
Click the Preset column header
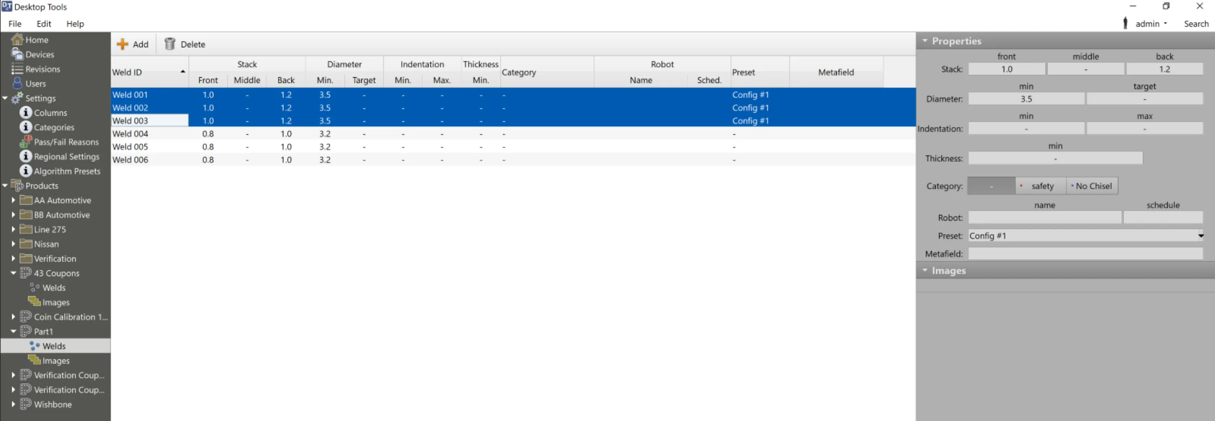tap(759, 72)
